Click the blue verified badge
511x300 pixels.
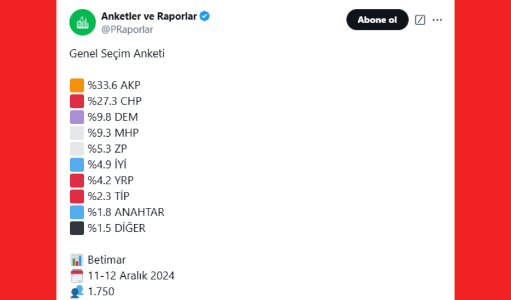(204, 16)
